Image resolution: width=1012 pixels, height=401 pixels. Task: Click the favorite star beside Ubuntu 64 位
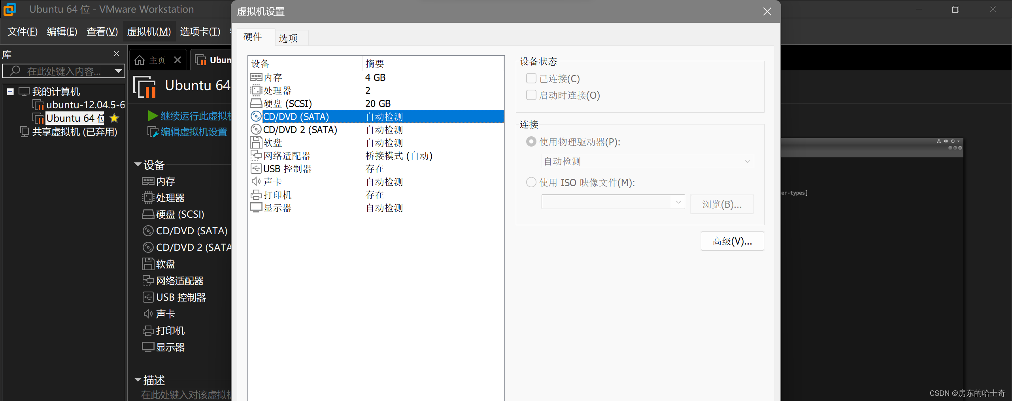(114, 118)
